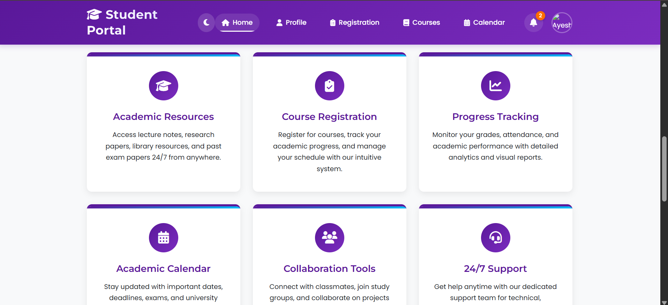668x305 pixels.
Task: Click the clipboard icon beside Registration
Action: (333, 23)
